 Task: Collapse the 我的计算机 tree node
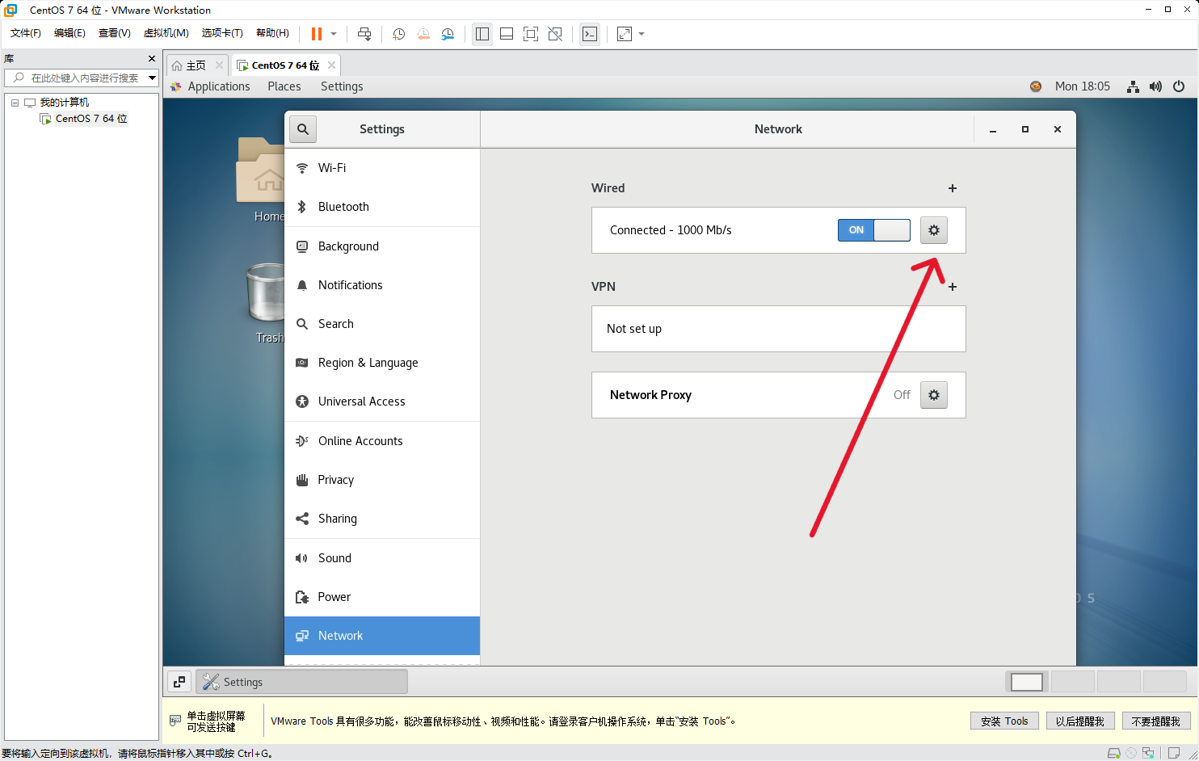click(x=15, y=103)
